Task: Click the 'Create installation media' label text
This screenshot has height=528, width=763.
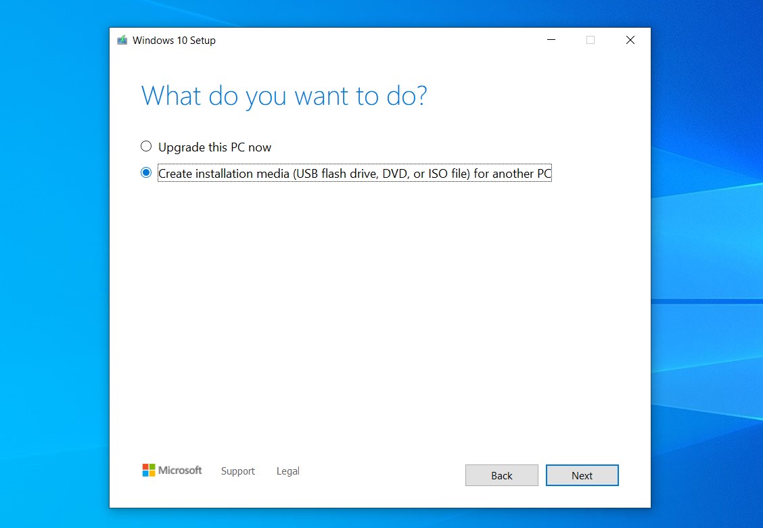Action: click(x=354, y=174)
